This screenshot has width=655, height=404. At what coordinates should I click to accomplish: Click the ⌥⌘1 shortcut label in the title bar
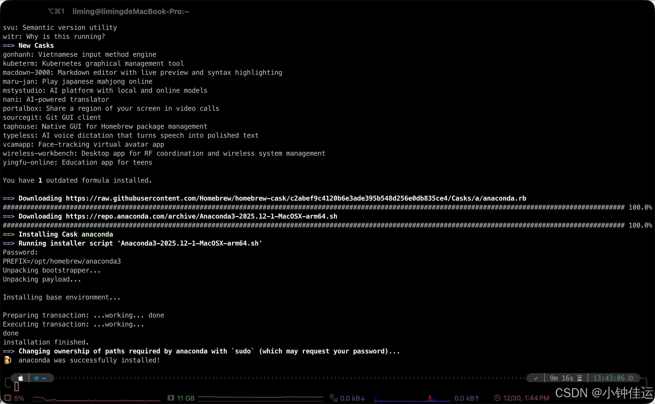tap(56, 11)
